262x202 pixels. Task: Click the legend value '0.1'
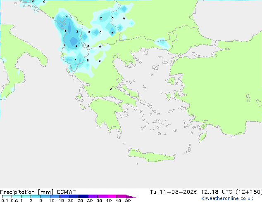coord(5,200)
